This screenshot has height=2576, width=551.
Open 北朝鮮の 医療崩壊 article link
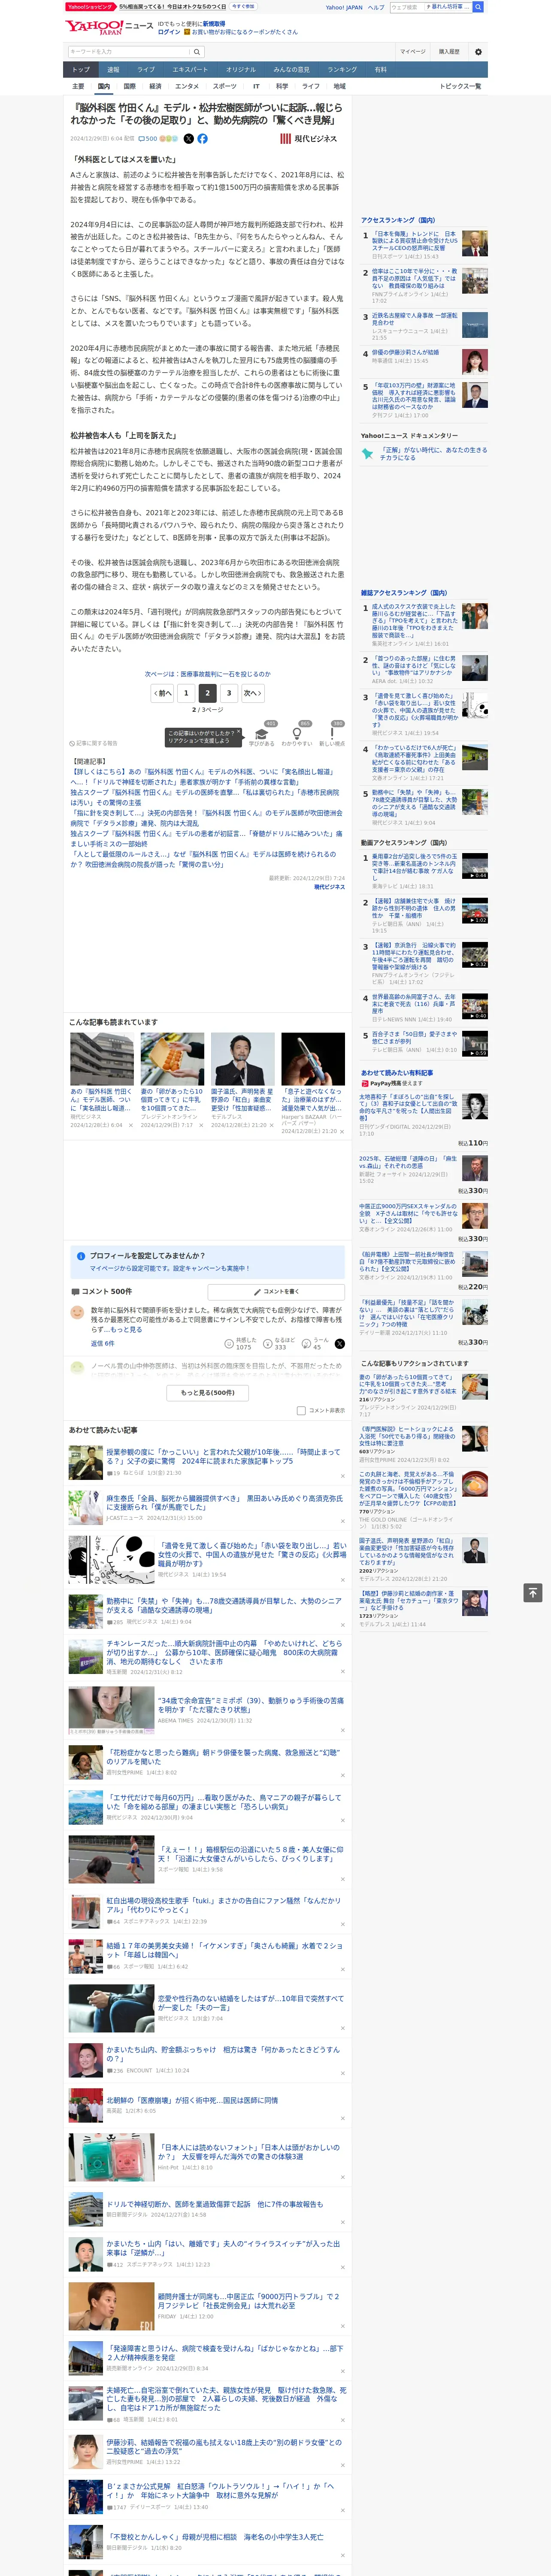[192, 2100]
